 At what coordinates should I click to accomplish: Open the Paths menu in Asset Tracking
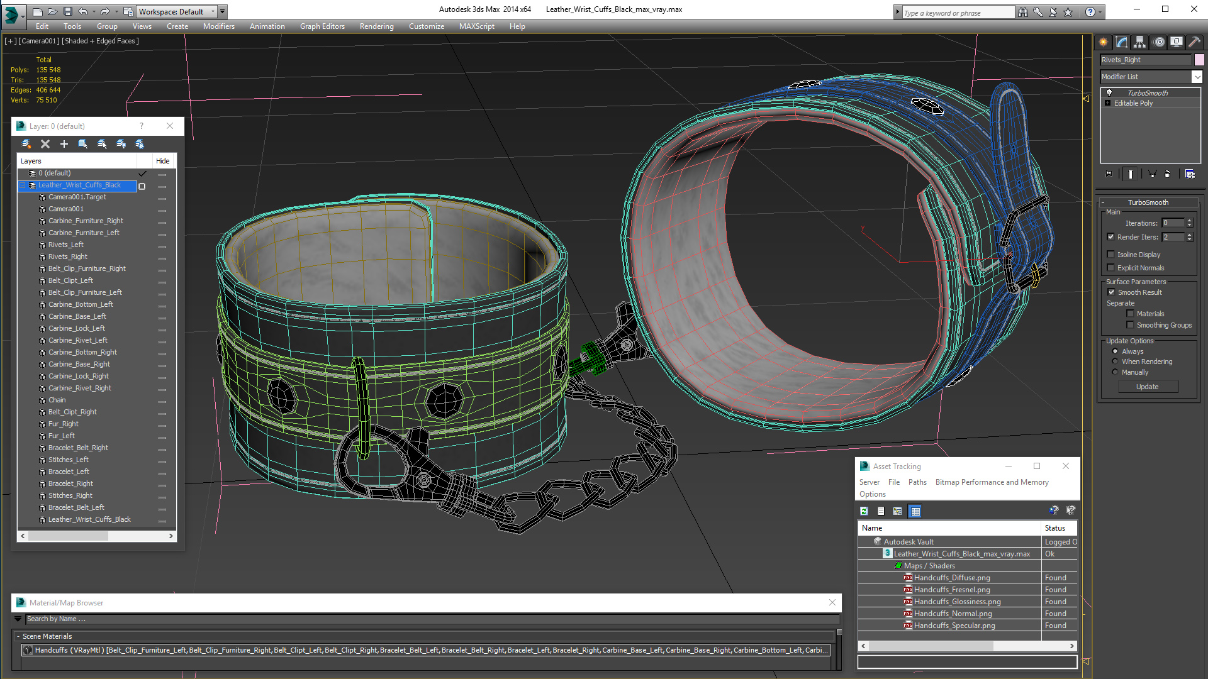point(917,482)
